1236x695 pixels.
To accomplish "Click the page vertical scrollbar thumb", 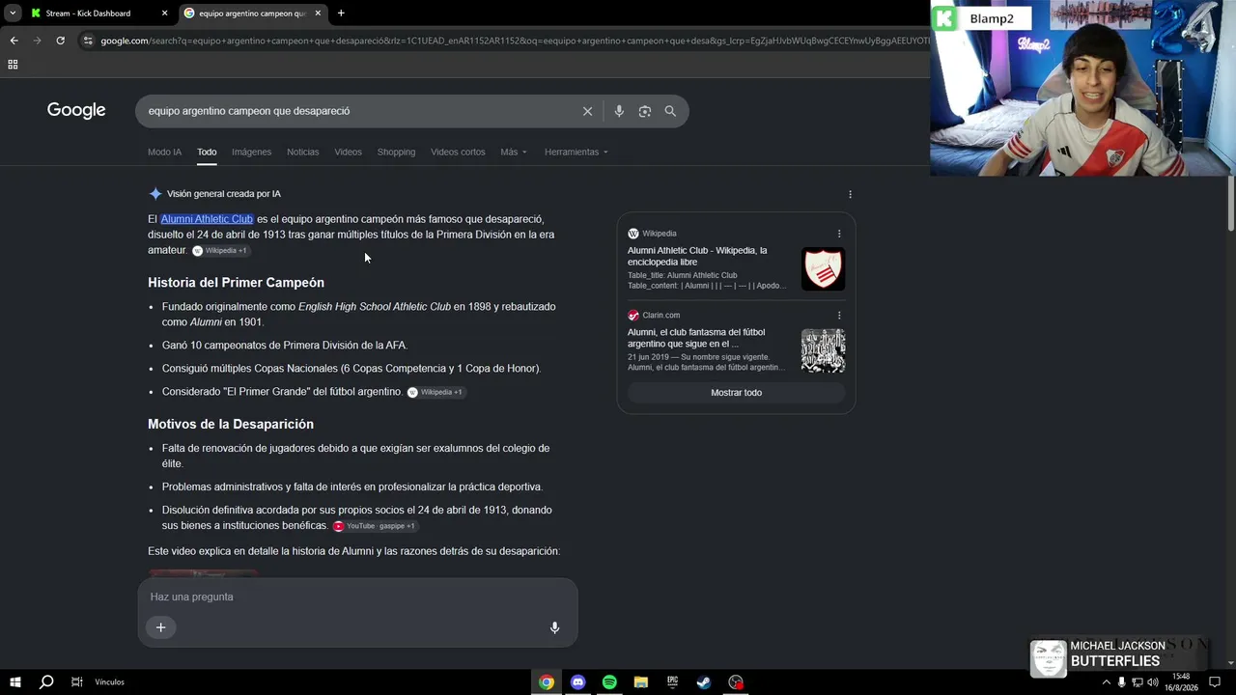I will click(1231, 203).
